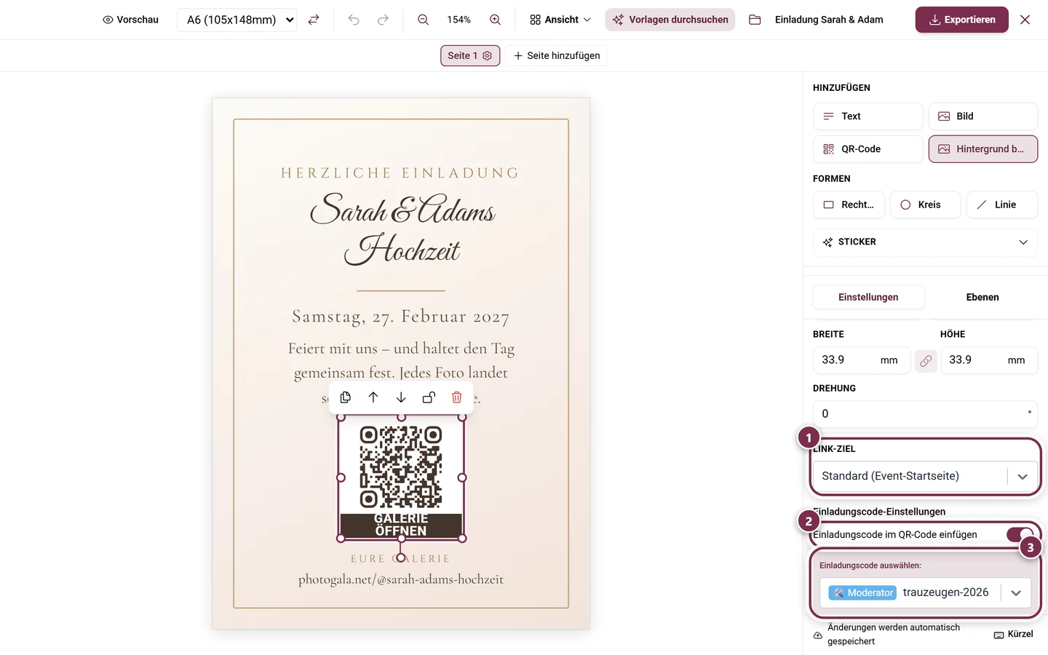Click the rotation handle below QR code

pyautogui.click(x=401, y=558)
